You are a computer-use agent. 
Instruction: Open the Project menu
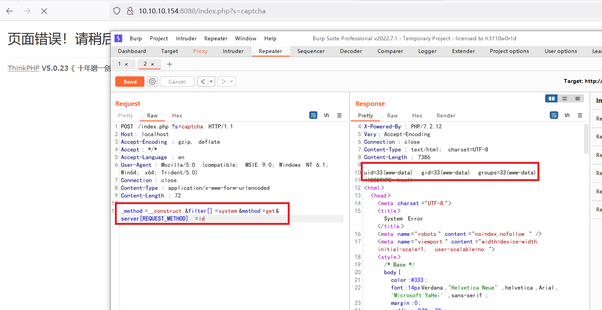pyautogui.click(x=159, y=38)
